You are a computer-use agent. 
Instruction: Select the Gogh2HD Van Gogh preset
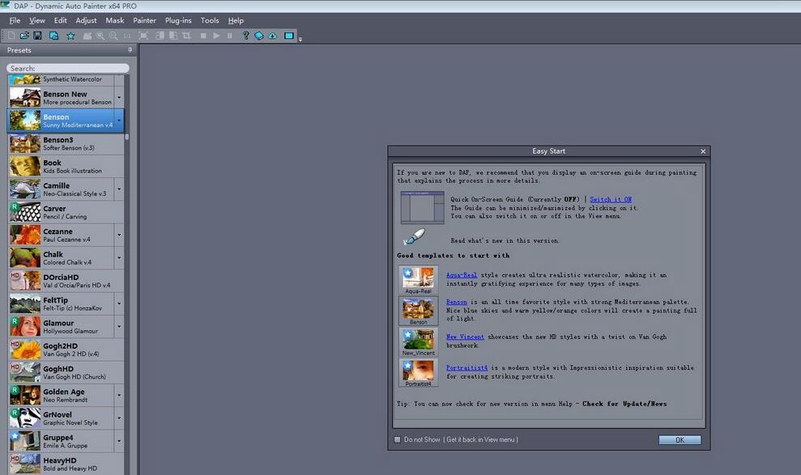pyautogui.click(x=66, y=350)
